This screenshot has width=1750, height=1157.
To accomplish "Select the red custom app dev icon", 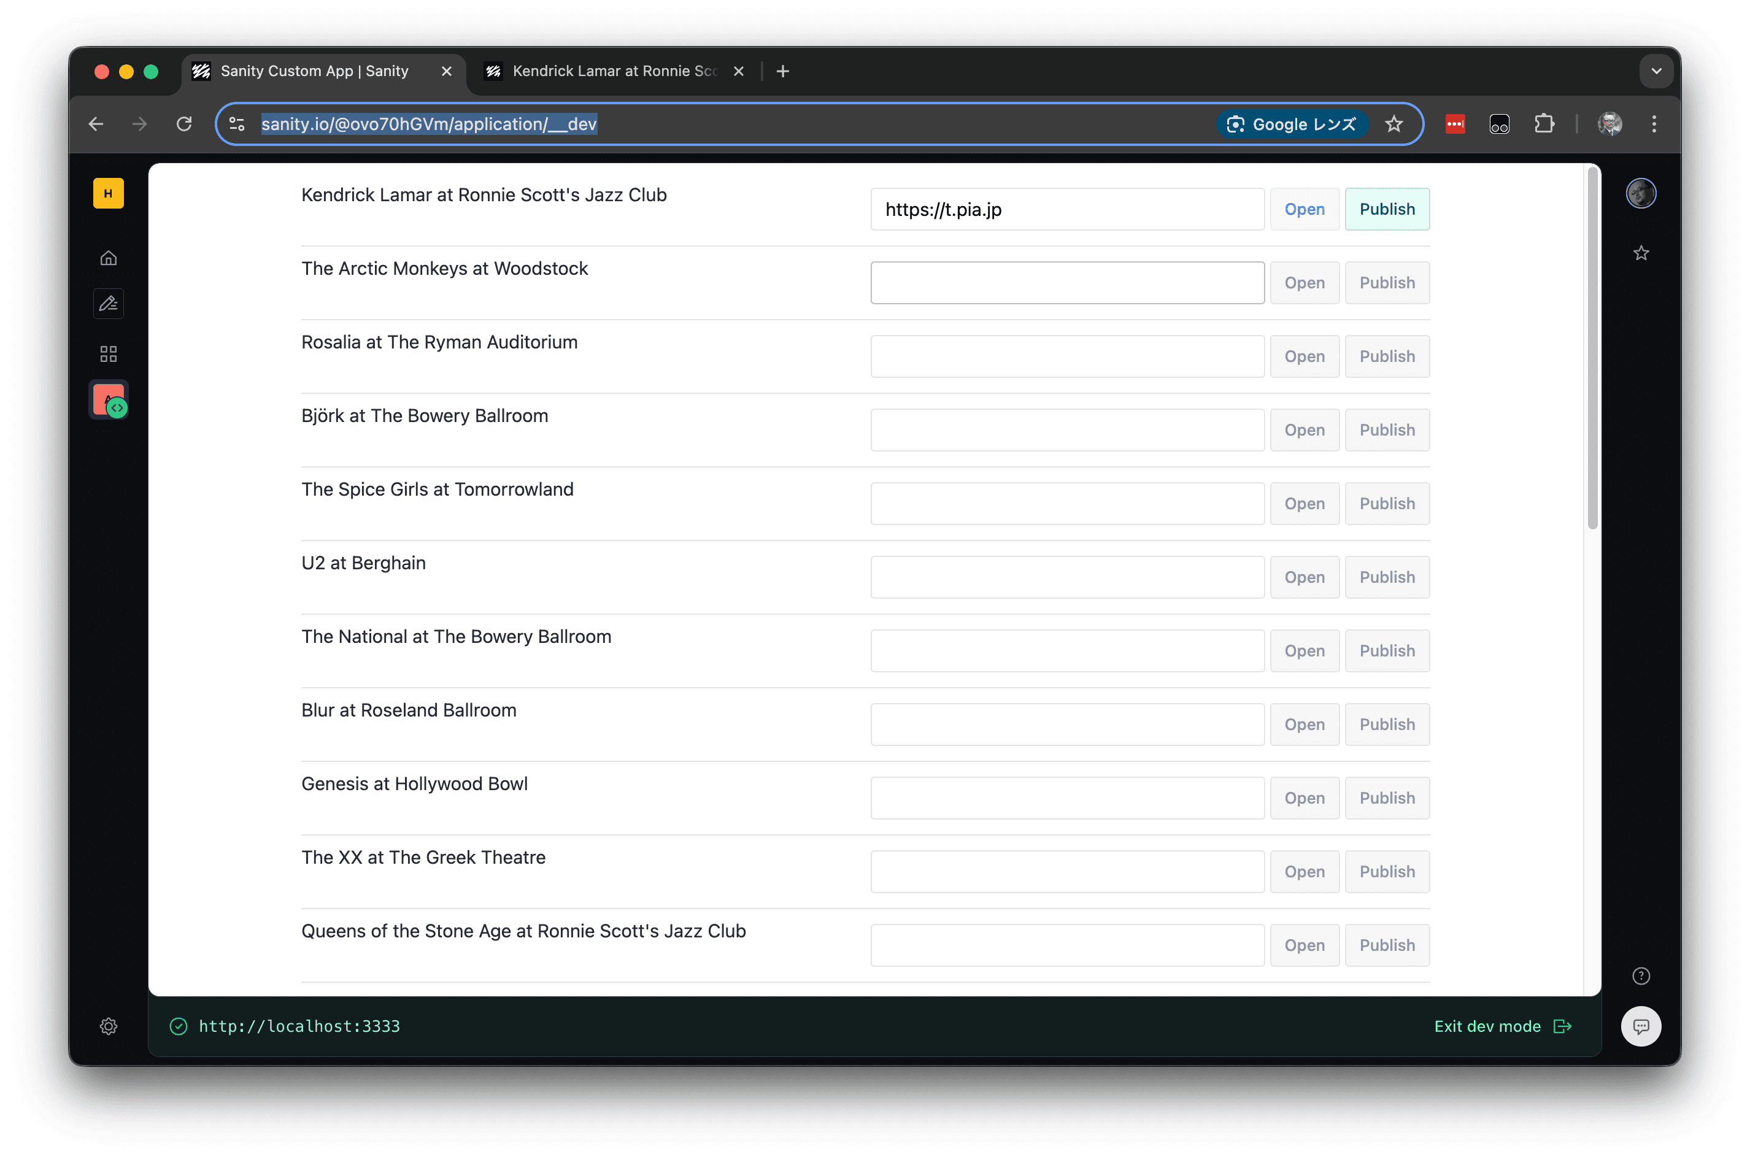I will (109, 399).
